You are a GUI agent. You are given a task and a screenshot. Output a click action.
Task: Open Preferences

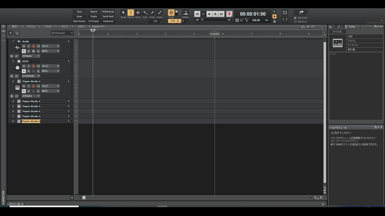(108, 12)
